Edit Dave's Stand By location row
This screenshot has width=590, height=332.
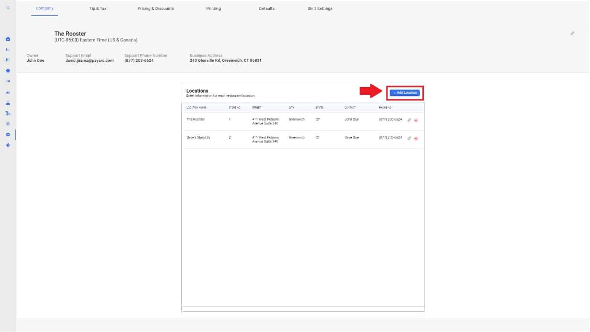(409, 139)
